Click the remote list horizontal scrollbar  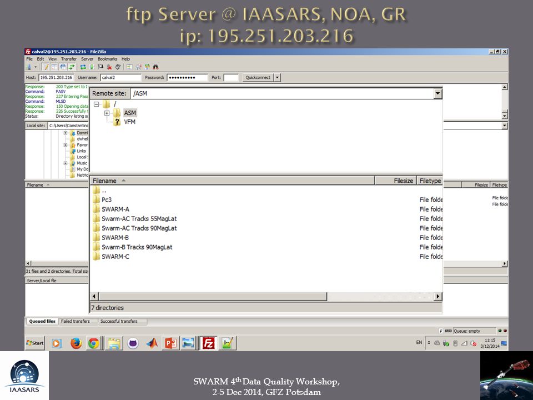click(x=213, y=297)
